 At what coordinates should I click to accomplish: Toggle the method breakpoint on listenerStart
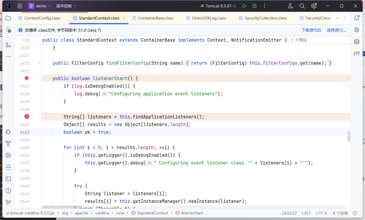pos(27,78)
